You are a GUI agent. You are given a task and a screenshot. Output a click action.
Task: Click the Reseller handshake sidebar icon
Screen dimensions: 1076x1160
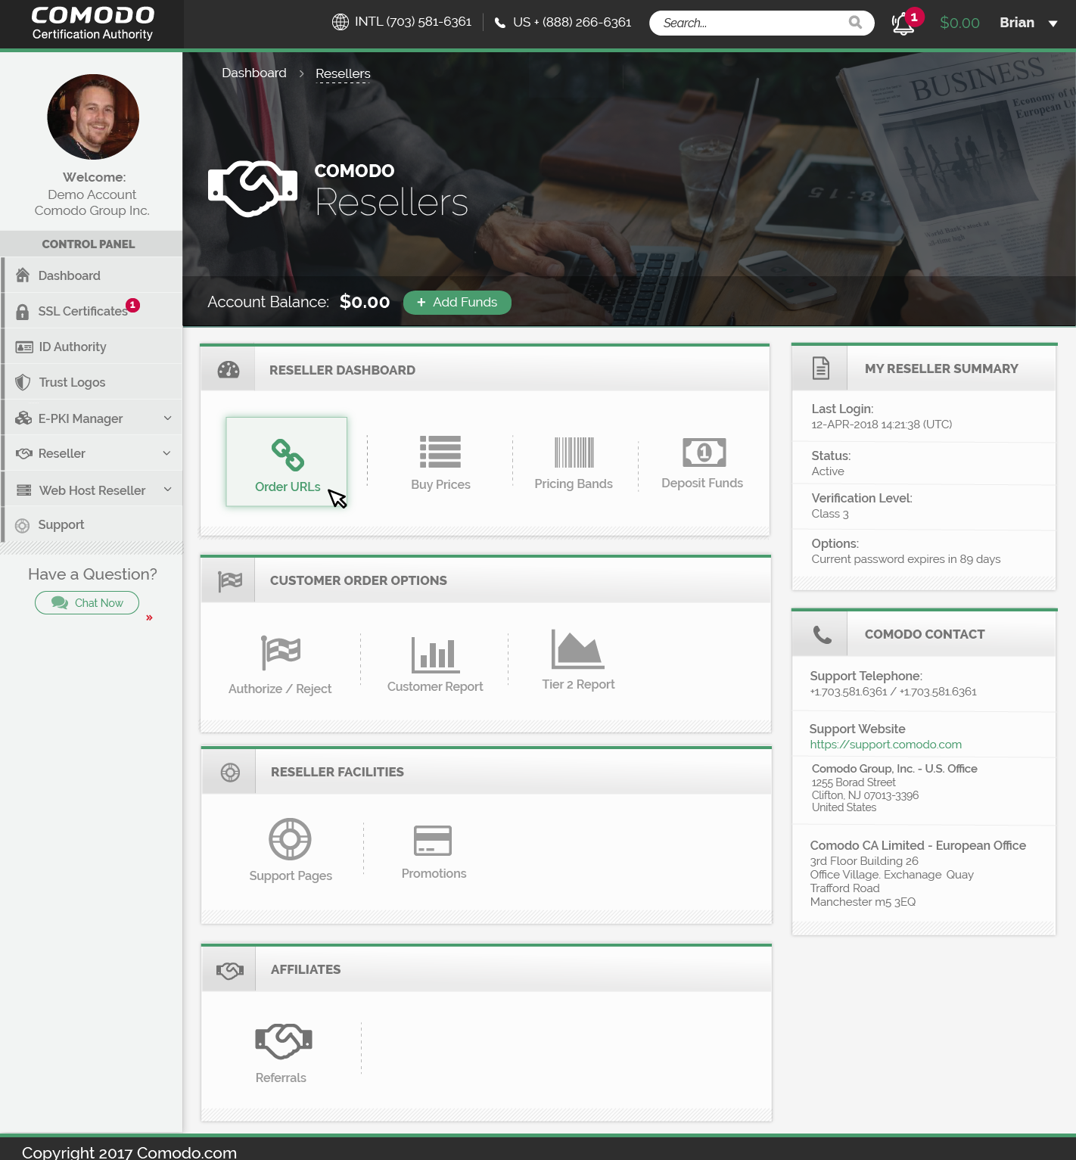24,453
